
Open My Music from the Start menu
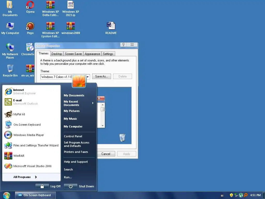point(70,119)
